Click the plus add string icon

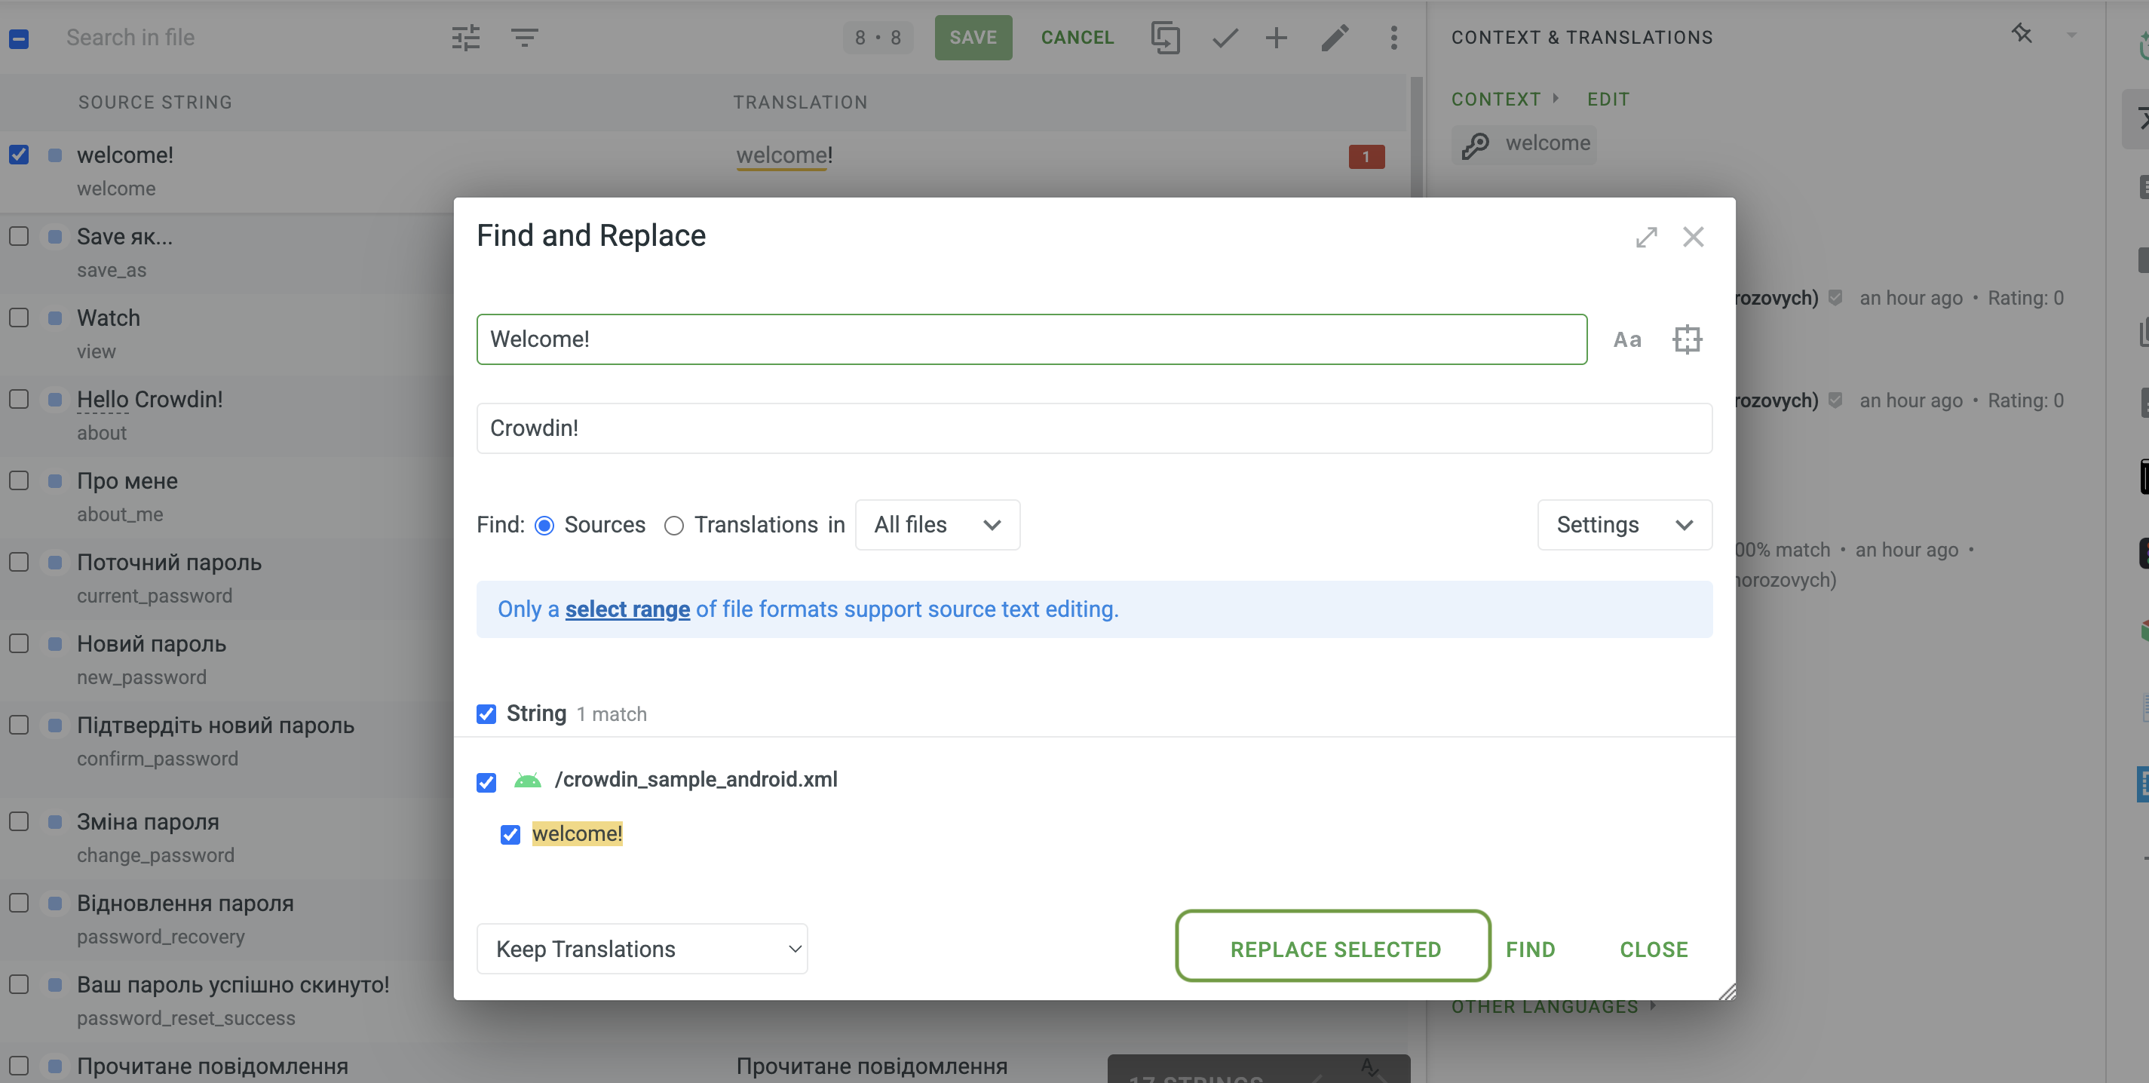pos(1277,38)
